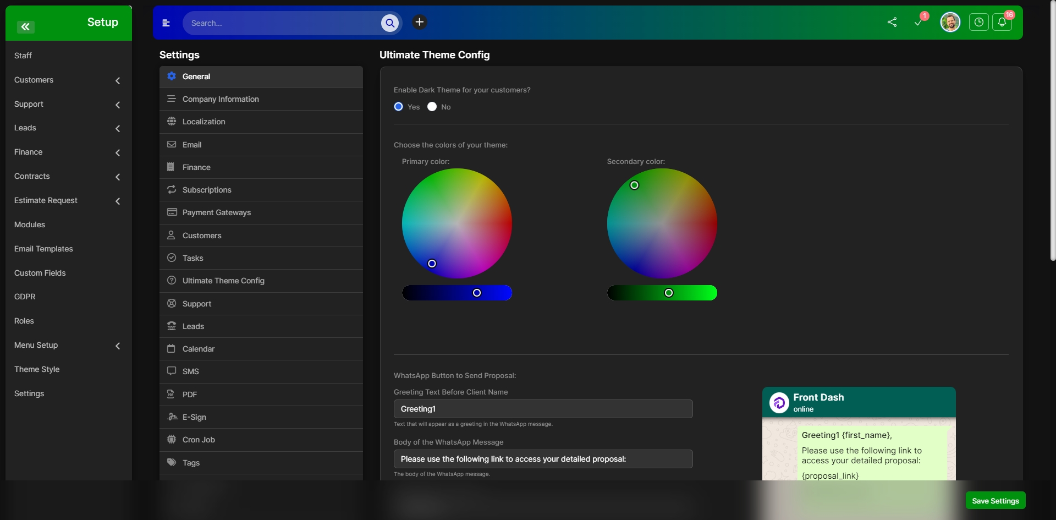
Task: Click the Cron Job settings icon
Action: pos(172,440)
